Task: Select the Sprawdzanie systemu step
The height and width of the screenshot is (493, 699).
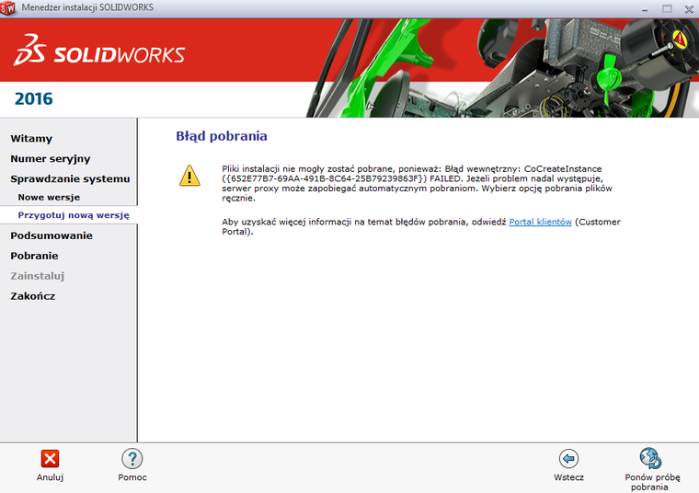Action: [70, 178]
